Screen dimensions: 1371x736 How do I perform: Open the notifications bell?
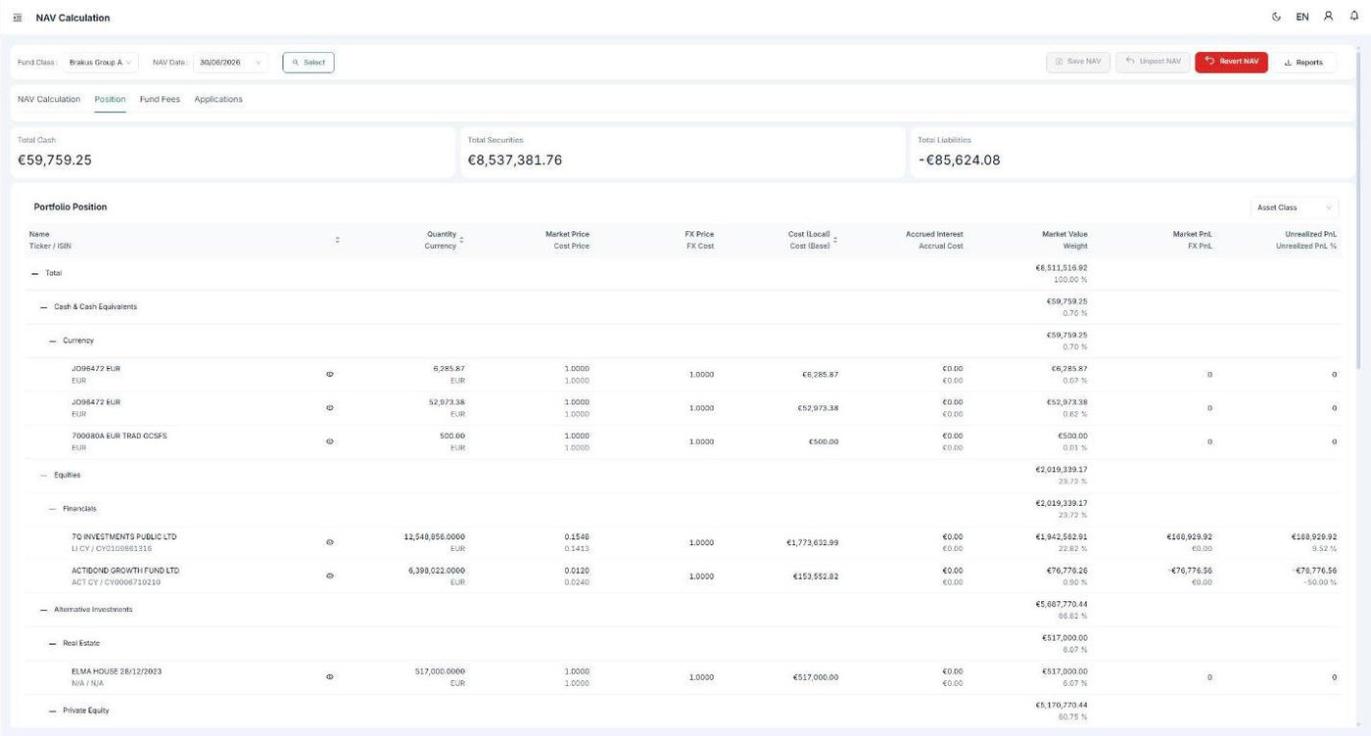click(1354, 17)
